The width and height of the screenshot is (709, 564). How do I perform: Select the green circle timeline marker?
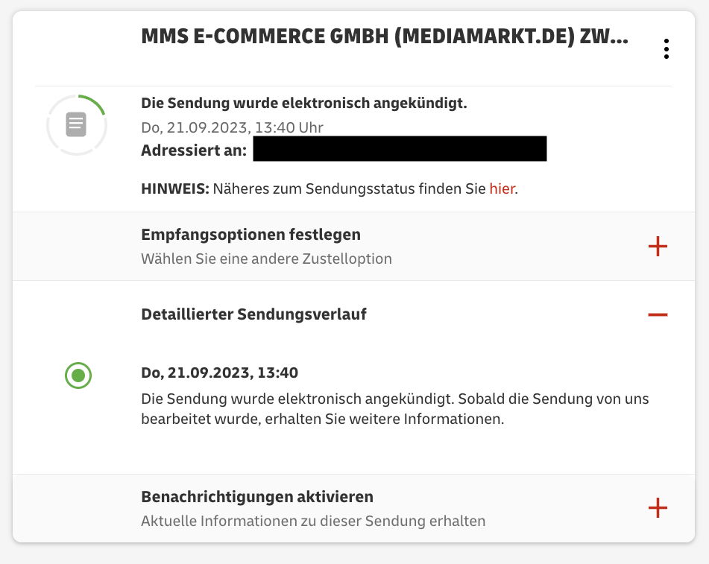(78, 376)
